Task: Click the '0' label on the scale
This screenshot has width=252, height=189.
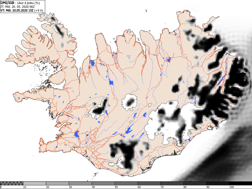Action: (x=1, y=187)
